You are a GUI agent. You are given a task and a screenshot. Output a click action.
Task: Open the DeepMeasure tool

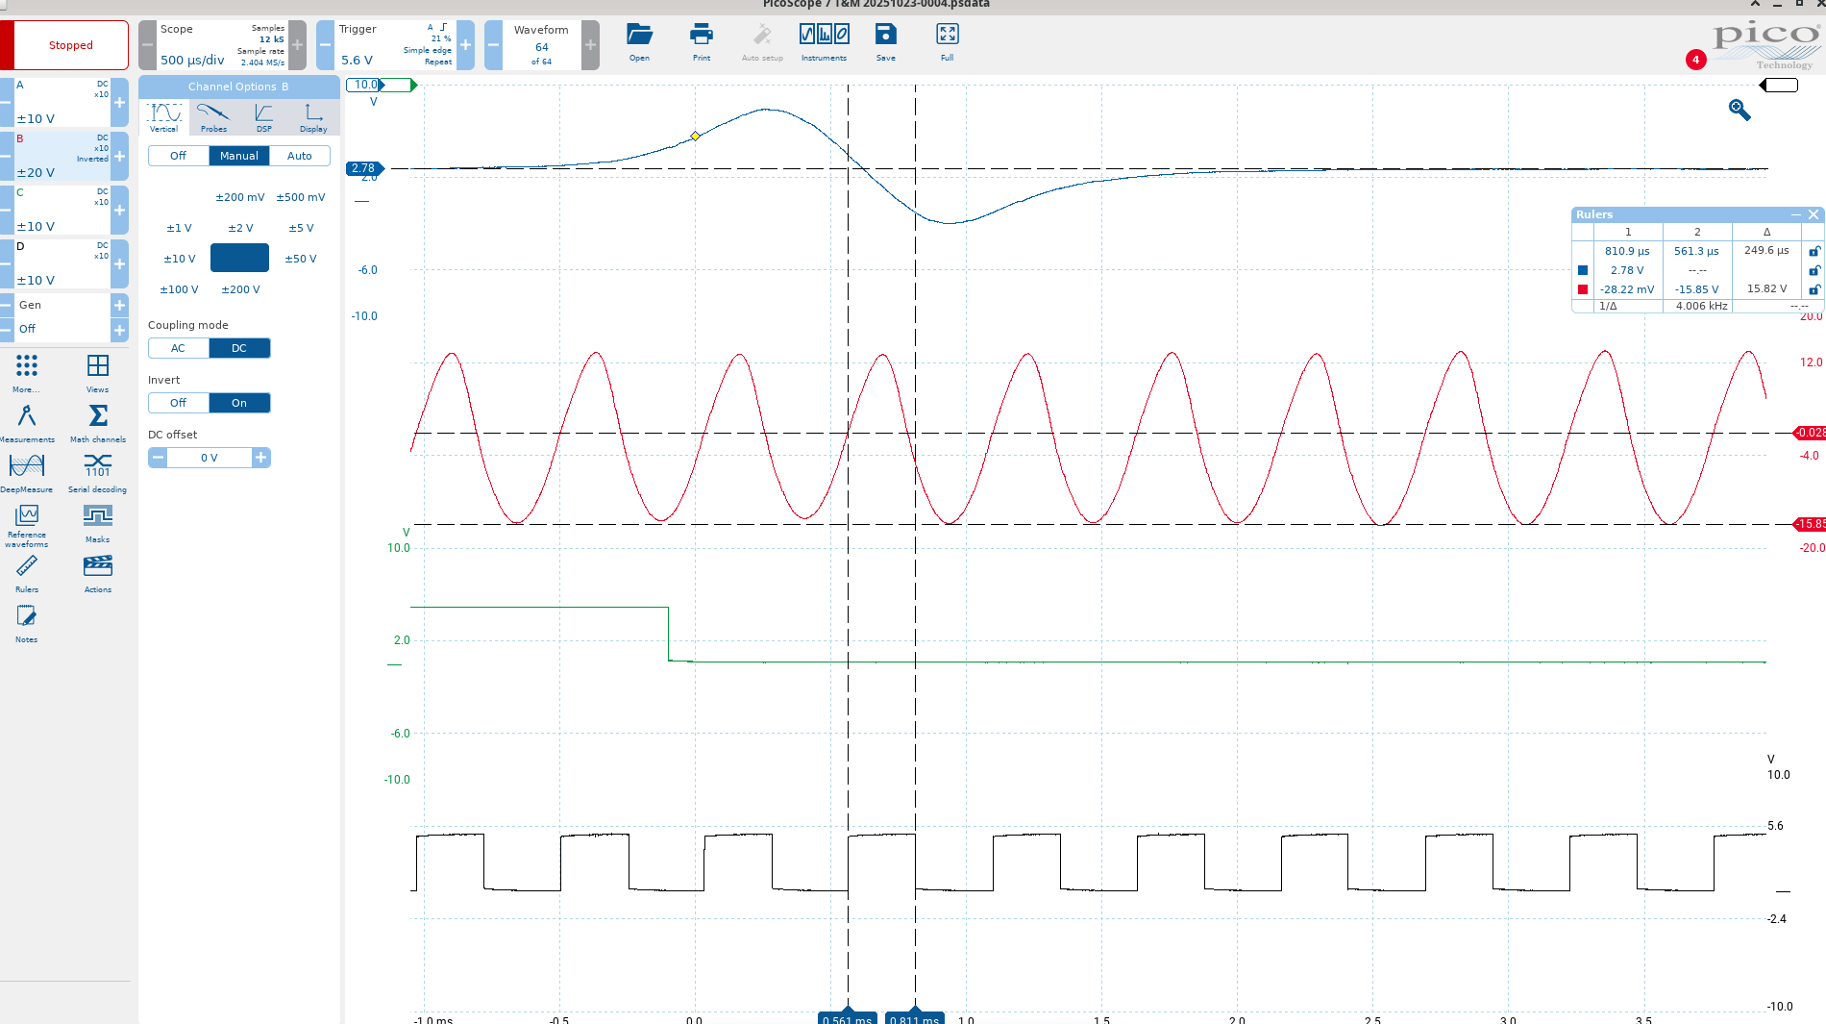[26, 473]
